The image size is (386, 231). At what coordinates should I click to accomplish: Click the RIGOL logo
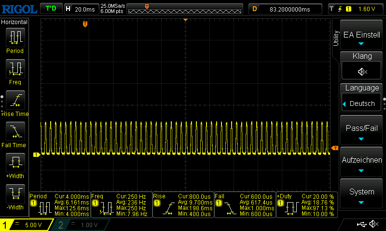(x=18, y=9)
